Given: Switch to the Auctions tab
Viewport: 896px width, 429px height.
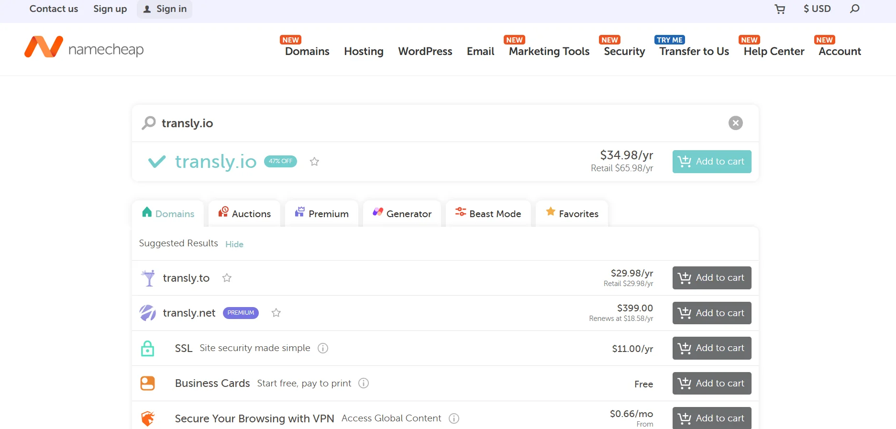Looking at the screenshot, I should click(x=244, y=213).
